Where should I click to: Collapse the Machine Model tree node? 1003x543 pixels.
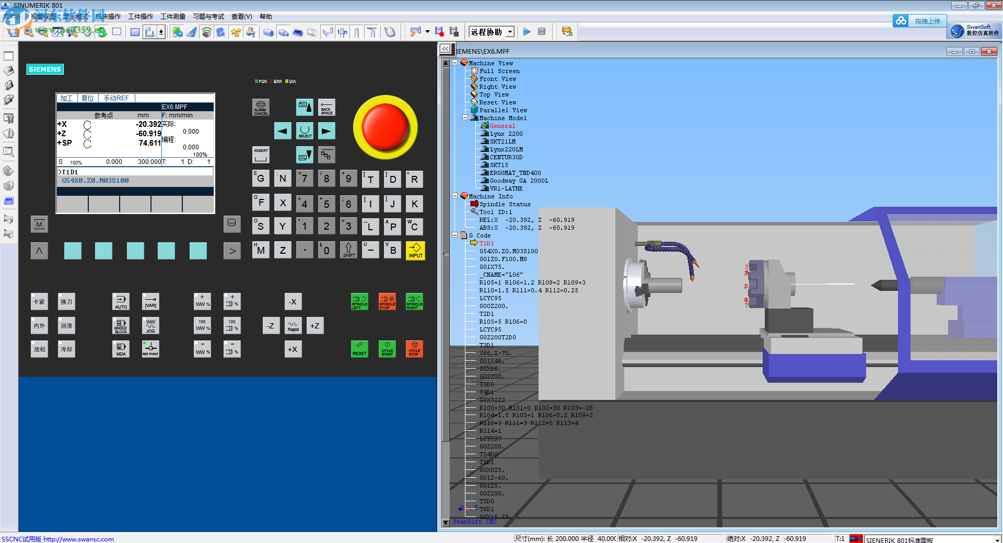click(x=465, y=117)
